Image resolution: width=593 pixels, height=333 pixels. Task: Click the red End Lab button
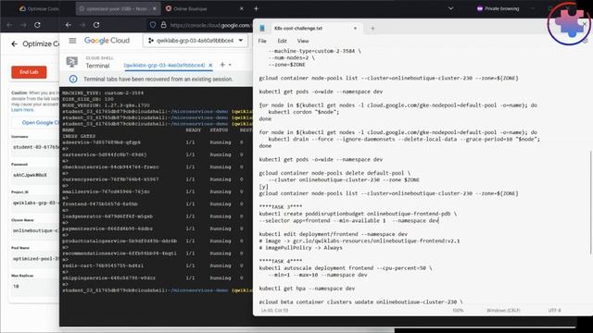[29, 72]
